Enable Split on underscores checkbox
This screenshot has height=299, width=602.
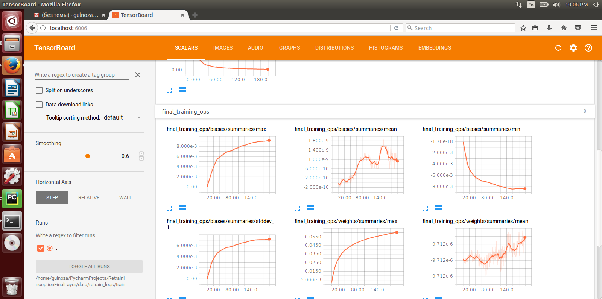(39, 90)
